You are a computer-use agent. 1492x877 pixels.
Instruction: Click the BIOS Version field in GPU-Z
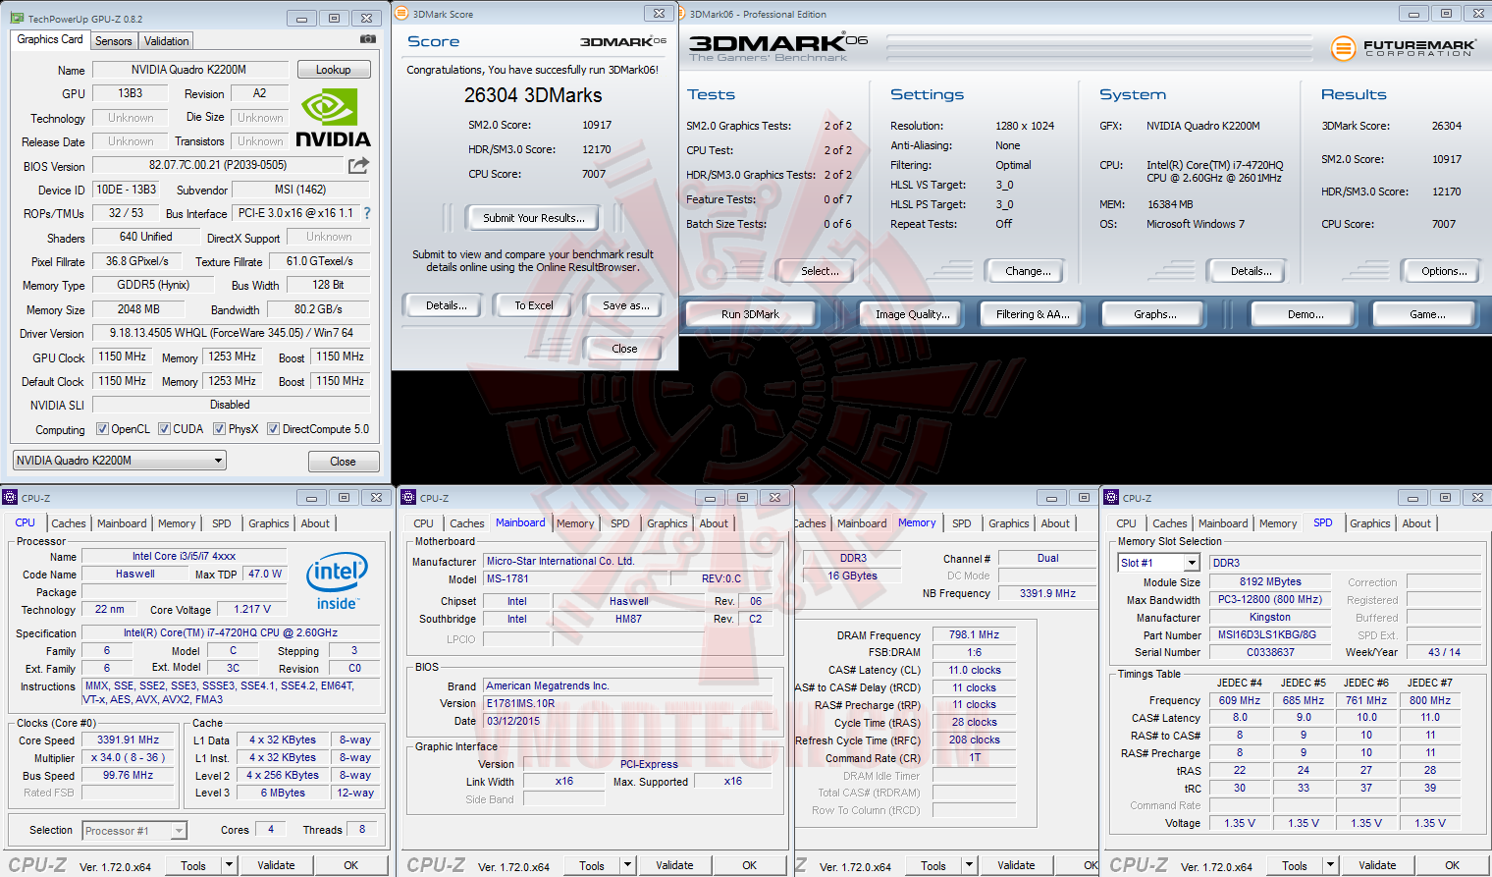click(x=218, y=166)
